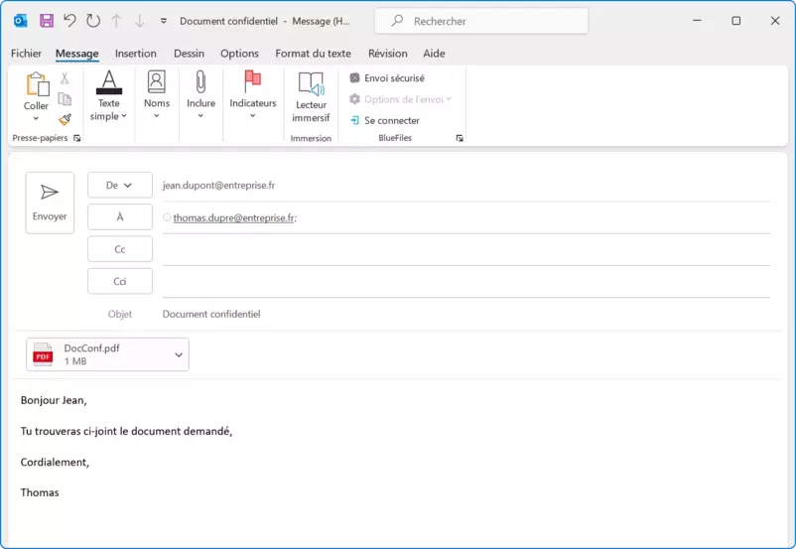Redo the last action
796x549 pixels.
click(x=93, y=21)
